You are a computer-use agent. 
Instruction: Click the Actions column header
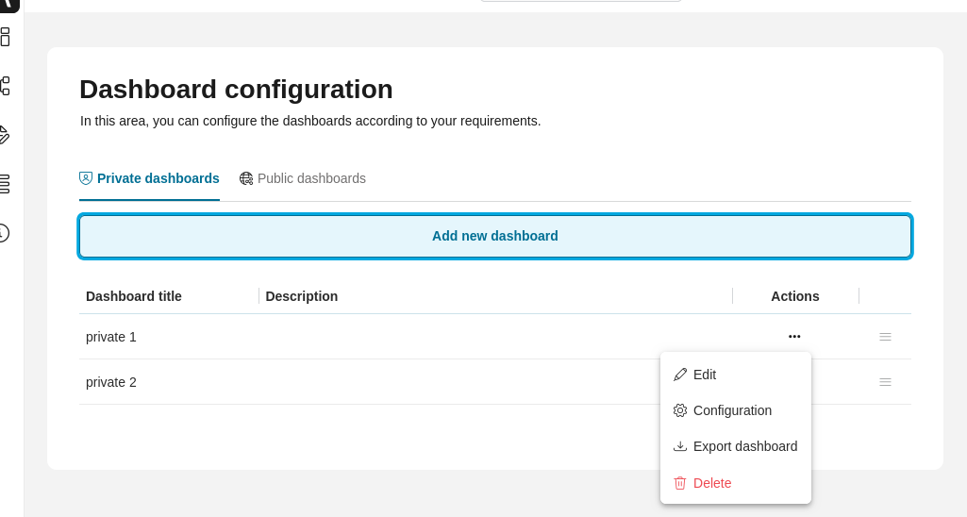(795, 296)
